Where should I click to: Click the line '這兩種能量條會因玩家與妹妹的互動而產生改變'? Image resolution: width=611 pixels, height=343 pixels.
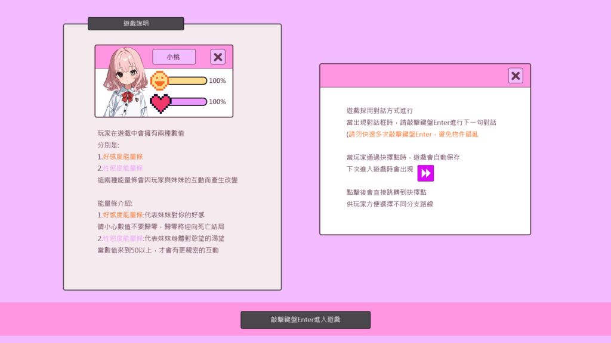(168, 180)
